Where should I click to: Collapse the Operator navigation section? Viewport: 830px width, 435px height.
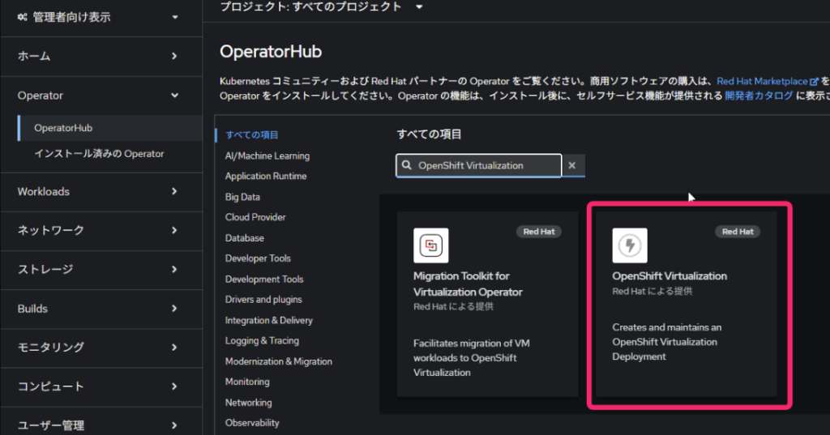(x=101, y=96)
